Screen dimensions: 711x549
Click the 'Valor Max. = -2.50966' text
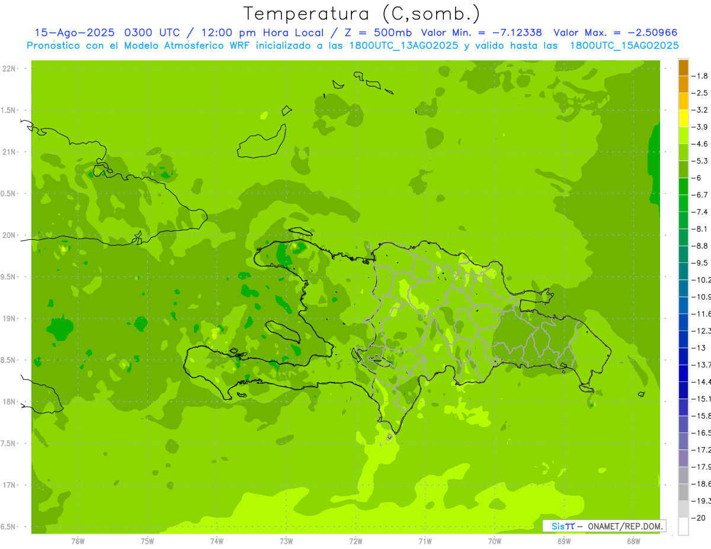[615, 33]
